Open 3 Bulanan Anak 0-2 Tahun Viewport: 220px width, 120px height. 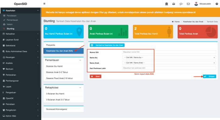pyautogui.click(x=63, y=100)
